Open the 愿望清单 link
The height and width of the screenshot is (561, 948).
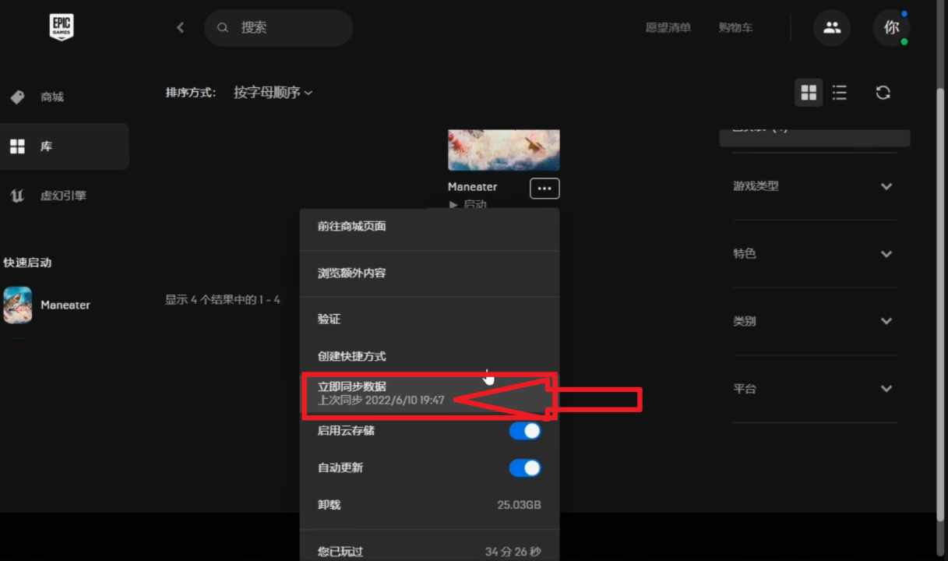[x=668, y=28]
